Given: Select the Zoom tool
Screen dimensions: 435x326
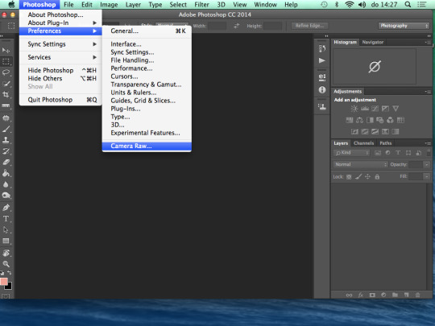Looking at the screenshot, I should (6, 264).
